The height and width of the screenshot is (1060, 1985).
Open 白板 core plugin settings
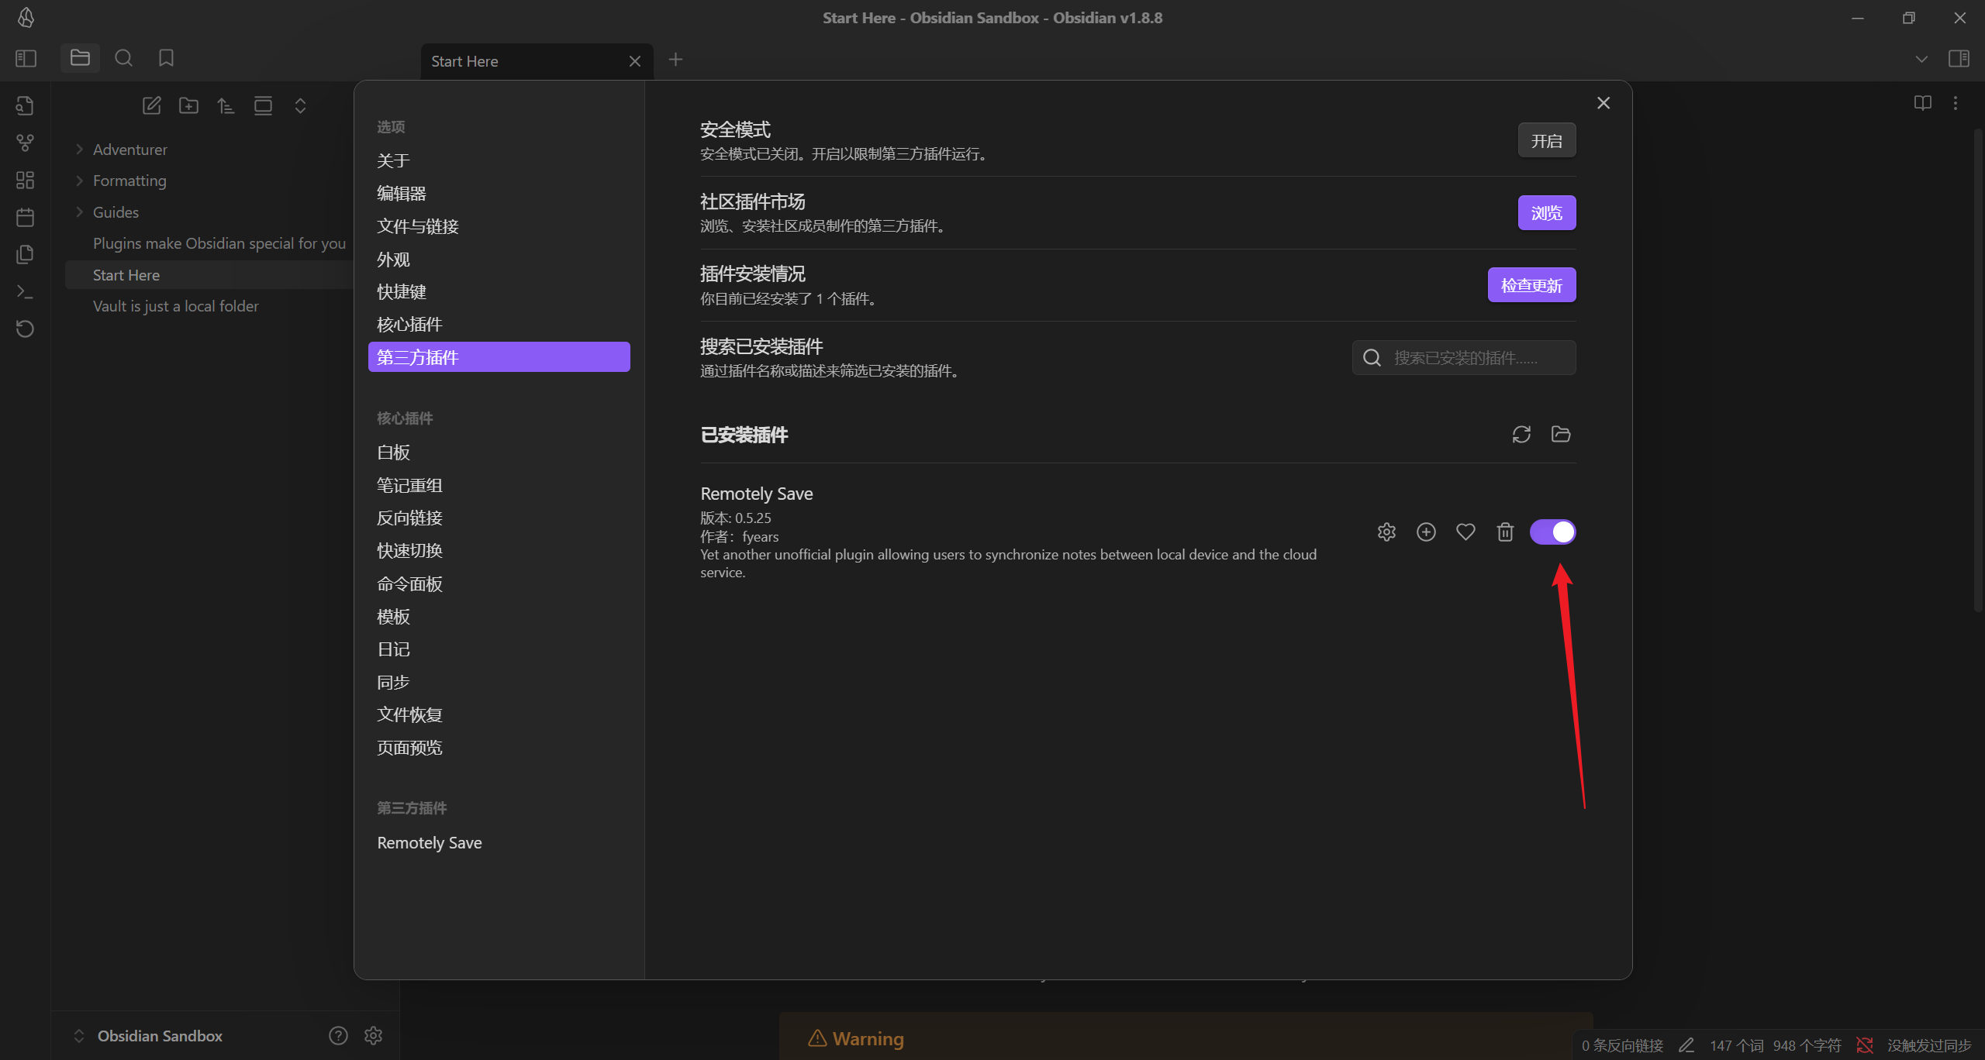pyautogui.click(x=499, y=452)
